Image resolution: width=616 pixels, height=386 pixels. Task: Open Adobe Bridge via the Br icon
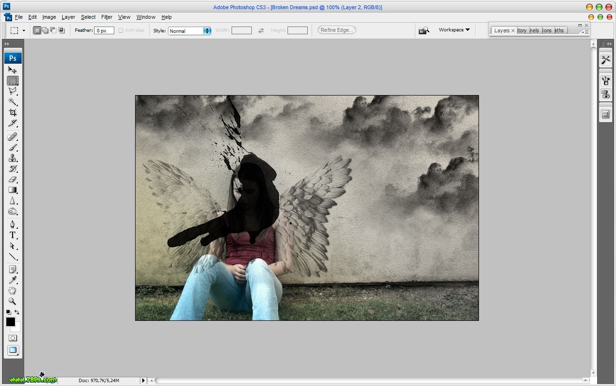[x=424, y=30]
